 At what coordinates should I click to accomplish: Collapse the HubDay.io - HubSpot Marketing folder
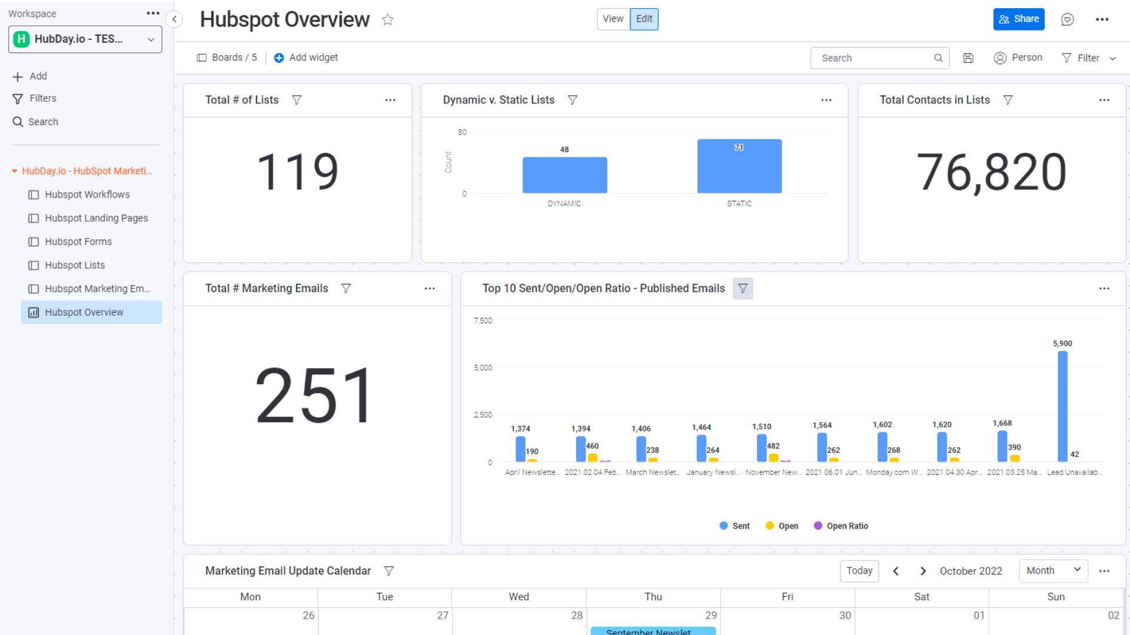pyautogui.click(x=15, y=171)
